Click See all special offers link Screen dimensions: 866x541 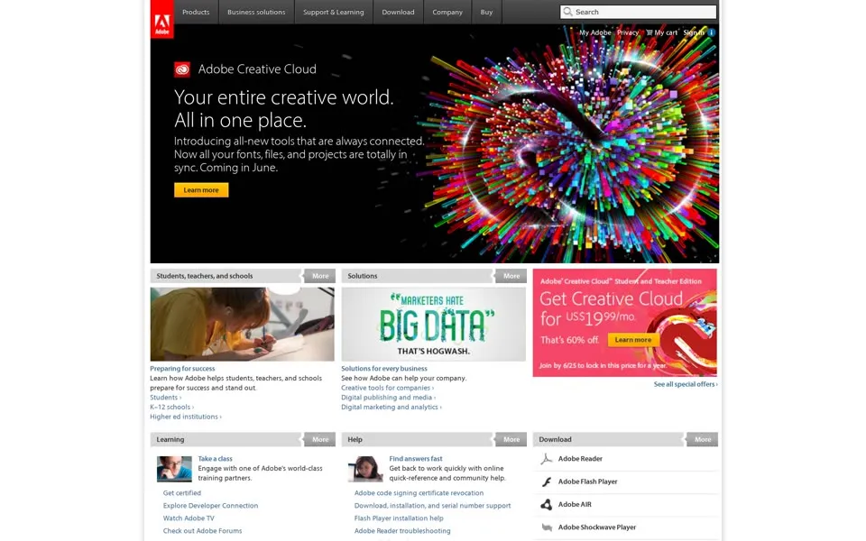(x=686, y=384)
